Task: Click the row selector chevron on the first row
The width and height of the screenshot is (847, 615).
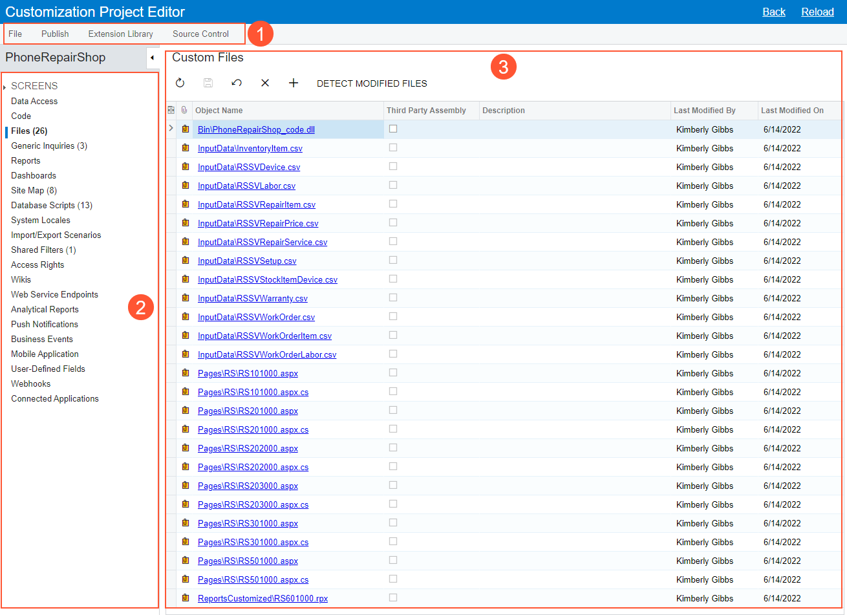Action: [x=171, y=129]
